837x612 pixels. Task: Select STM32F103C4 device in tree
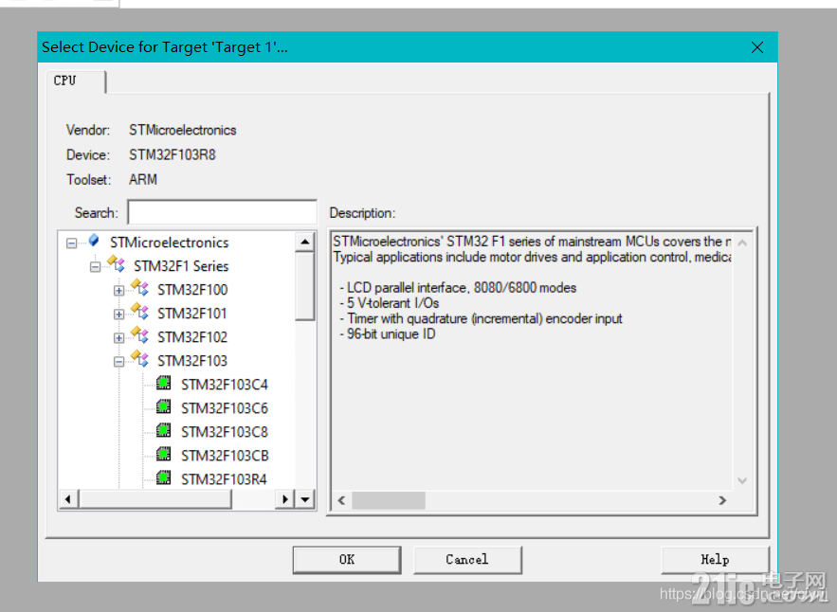click(x=225, y=385)
